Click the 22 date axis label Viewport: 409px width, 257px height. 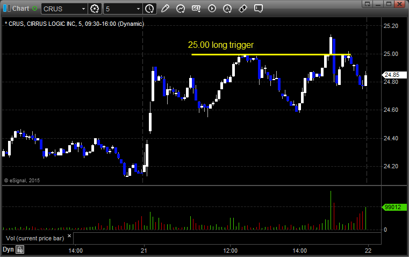[x=368, y=251]
